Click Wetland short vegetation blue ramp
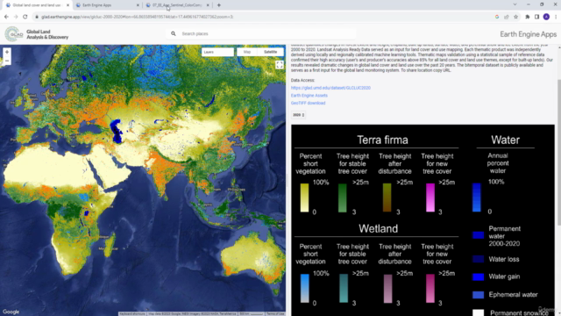 coord(304,289)
